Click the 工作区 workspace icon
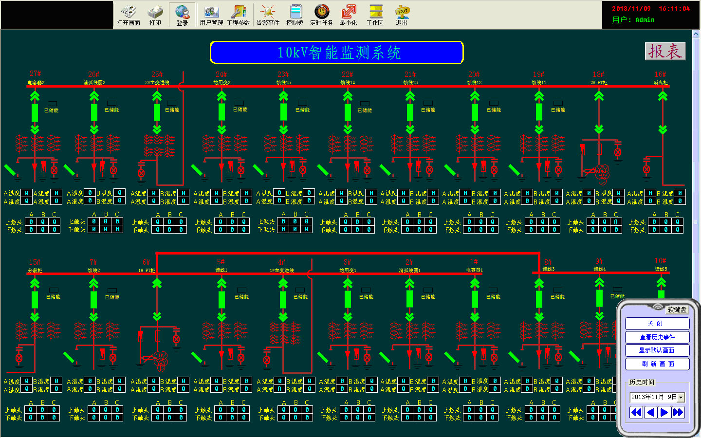 375,15
